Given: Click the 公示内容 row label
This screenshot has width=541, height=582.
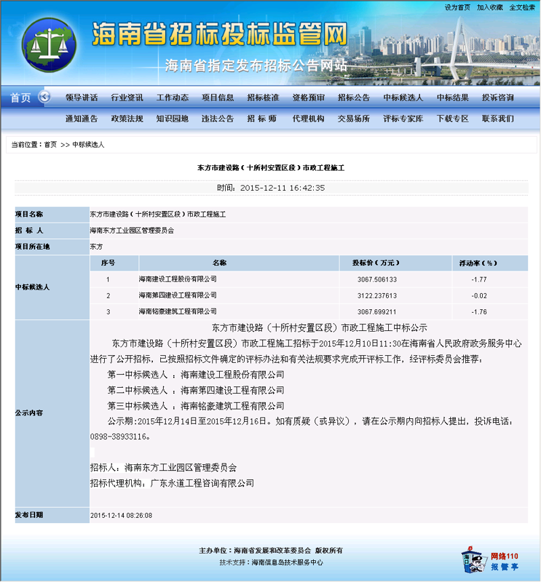Looking at the screenshot, I should [29, 413].
